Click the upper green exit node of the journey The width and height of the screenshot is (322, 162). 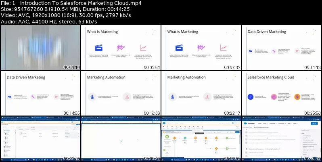[227, 138]
